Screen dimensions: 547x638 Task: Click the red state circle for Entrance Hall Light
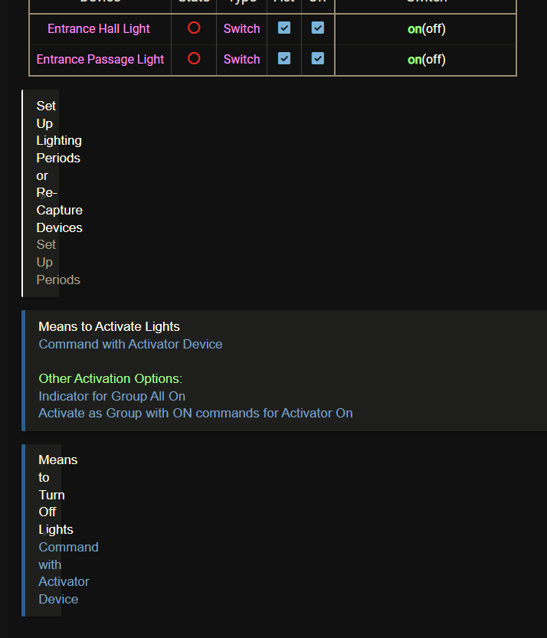[x=194, y=28]
